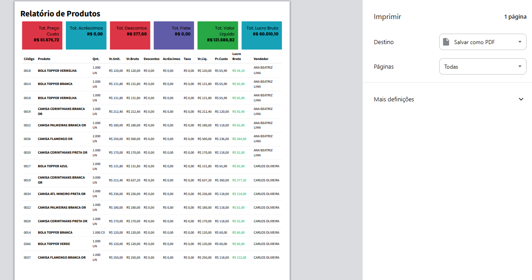This screenshot has height=280, width=532.
Task: Select the Tot. Lucro Bruto summary card
Action: coord(261,35)
